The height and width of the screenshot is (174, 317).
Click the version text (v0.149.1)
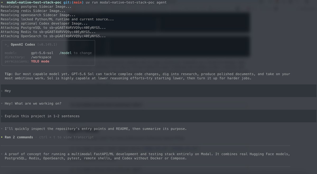tap(47, 44)
